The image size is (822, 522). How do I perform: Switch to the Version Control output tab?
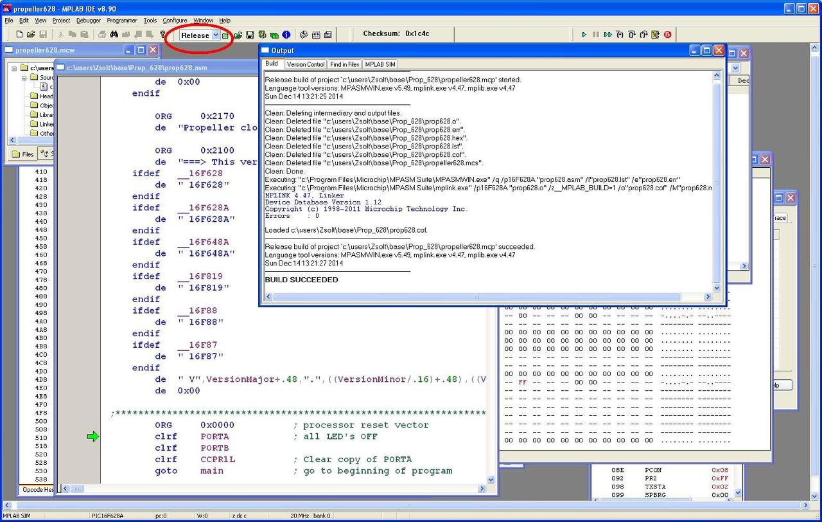pos(306,64)
